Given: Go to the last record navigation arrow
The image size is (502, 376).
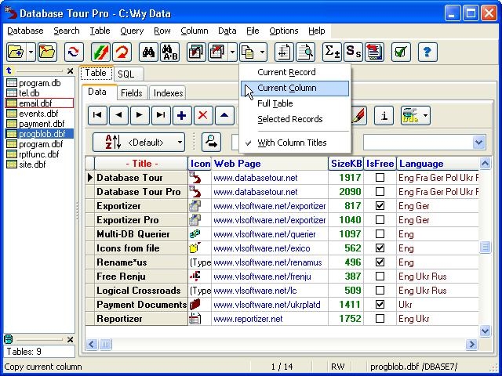Looking at the screenshot, I should pos(161,115).
